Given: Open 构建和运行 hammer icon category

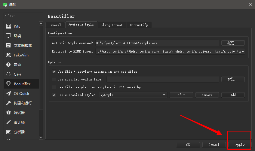Looking at the screenshot, I should coord(8,103).
